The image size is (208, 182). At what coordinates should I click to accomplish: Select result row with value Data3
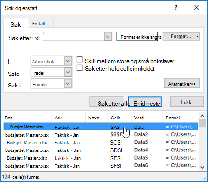(101, 142)
